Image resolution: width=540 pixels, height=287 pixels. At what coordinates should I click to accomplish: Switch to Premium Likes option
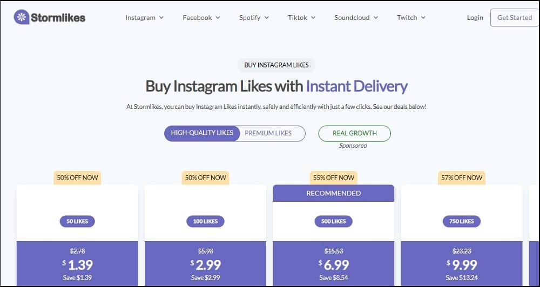(268, 133)
